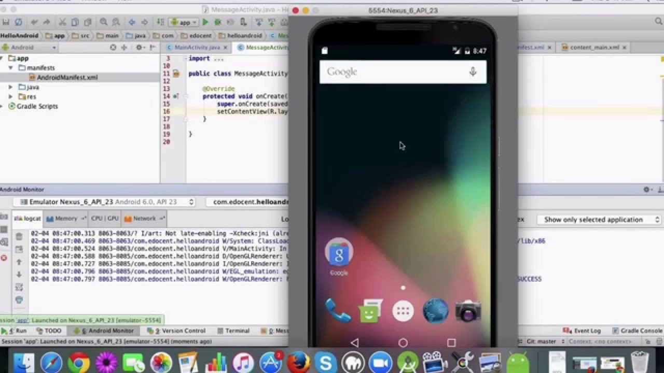Open the Terminal tool window
The height and width of the screenshot is (373, 664).
pyautogui.click(x=233, y=331)
